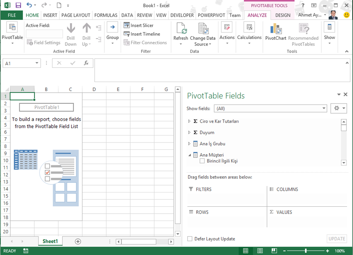Viewport: 353px width, 255px height.
Task: Expand the Duyum measure group
Action: click(x=189, y=132)
